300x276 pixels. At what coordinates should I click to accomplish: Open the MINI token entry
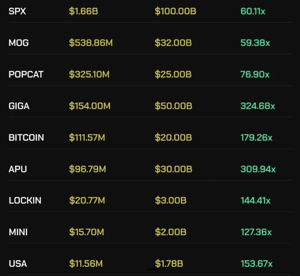point(150,232)
